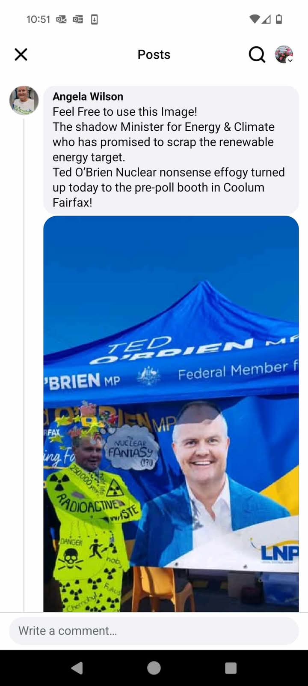Open Angela Wilson's profile via her name

(88, 97)
